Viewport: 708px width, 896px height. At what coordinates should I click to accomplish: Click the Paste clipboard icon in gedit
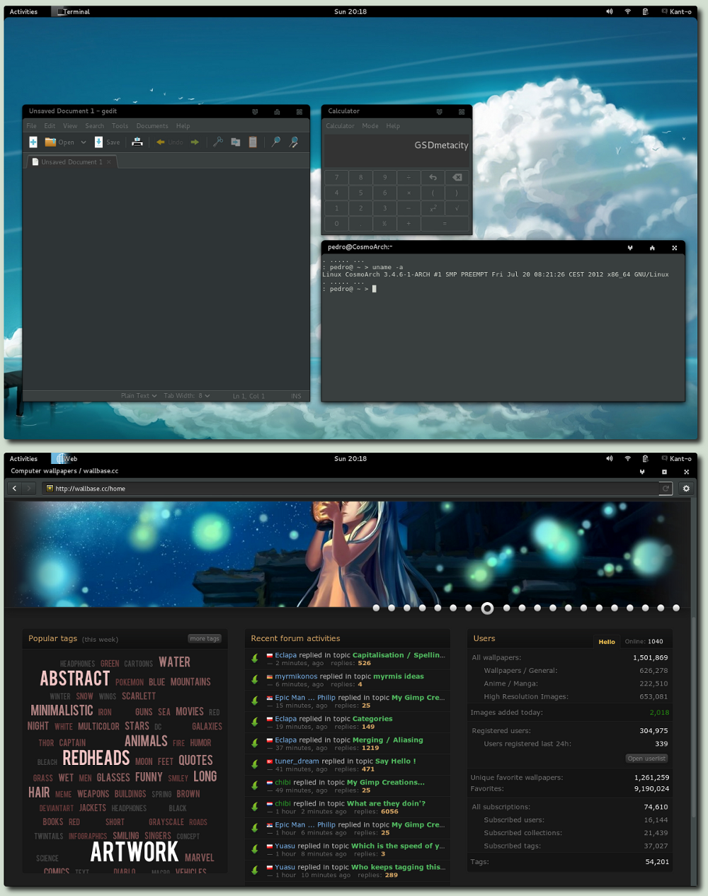[253, 142]
